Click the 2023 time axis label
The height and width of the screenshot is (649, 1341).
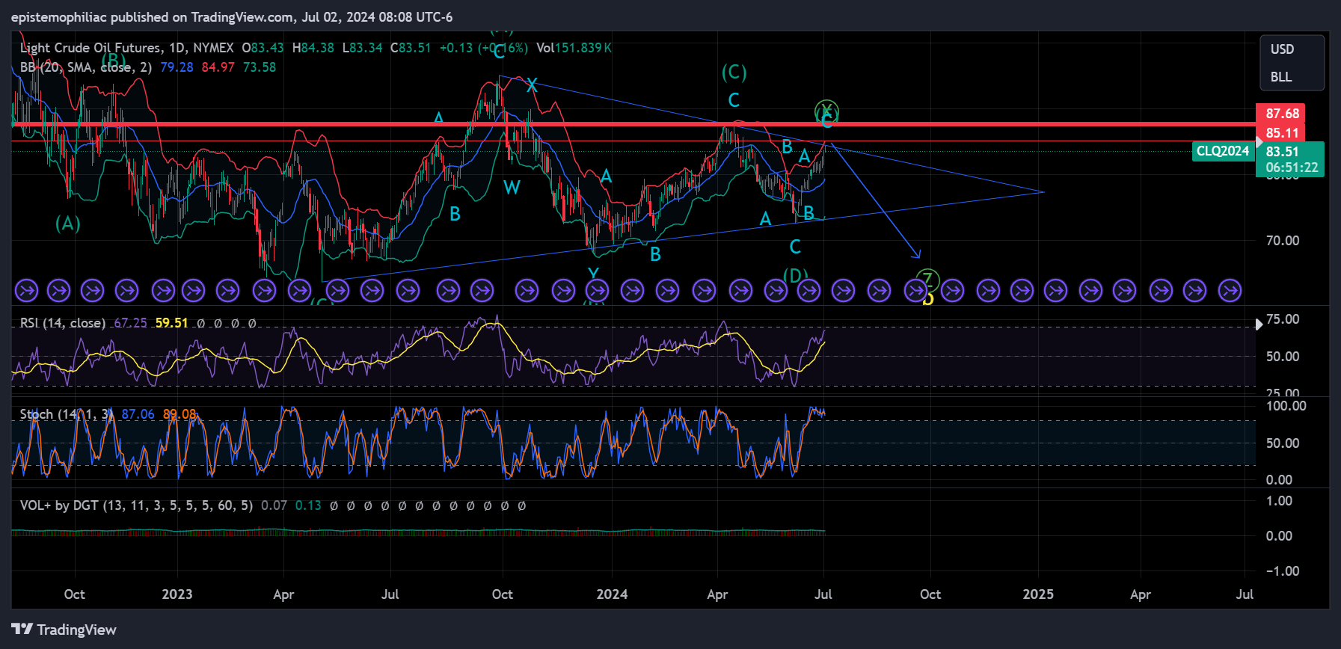pos(177,594)
